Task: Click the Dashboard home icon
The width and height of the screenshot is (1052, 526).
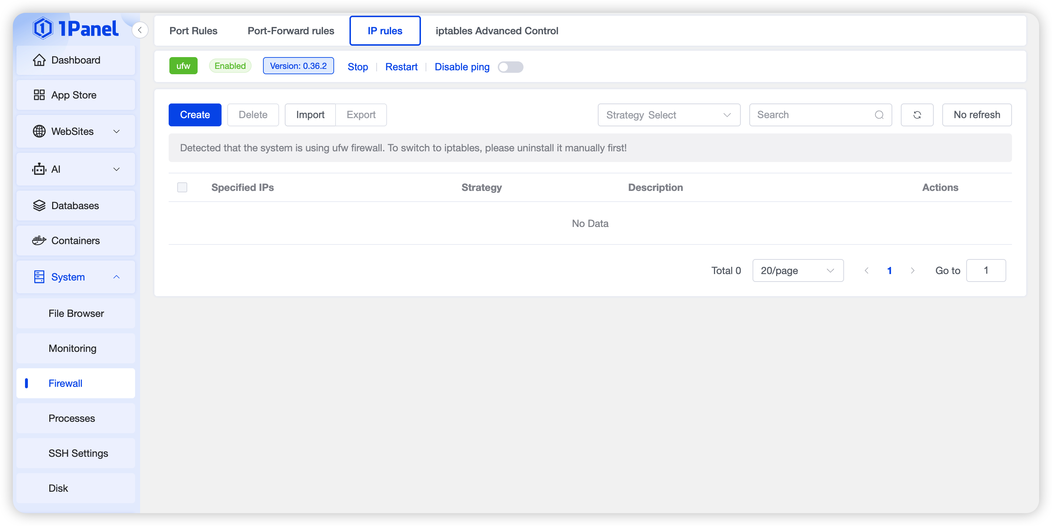Action: click(39, 60)
